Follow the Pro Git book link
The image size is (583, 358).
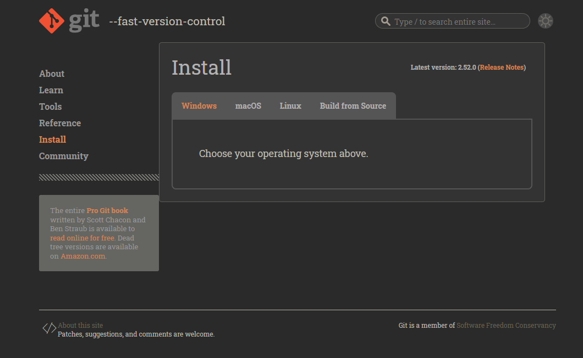pyautogui.click(x=107, y=210)
